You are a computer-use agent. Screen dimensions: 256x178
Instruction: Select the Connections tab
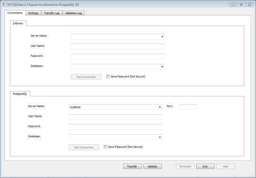tap(15, 13)
